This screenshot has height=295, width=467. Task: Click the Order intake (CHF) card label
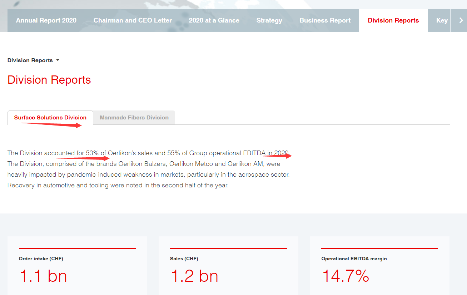click(41, 259)
